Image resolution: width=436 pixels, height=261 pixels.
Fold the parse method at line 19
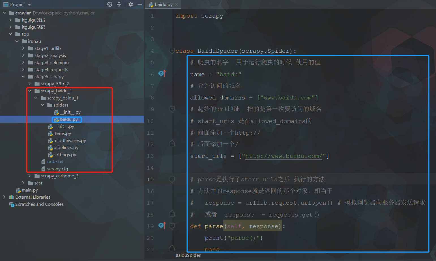(172, 226)
